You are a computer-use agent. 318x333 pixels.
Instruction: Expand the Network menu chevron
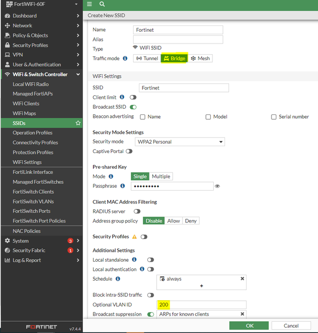click(78, 25)
